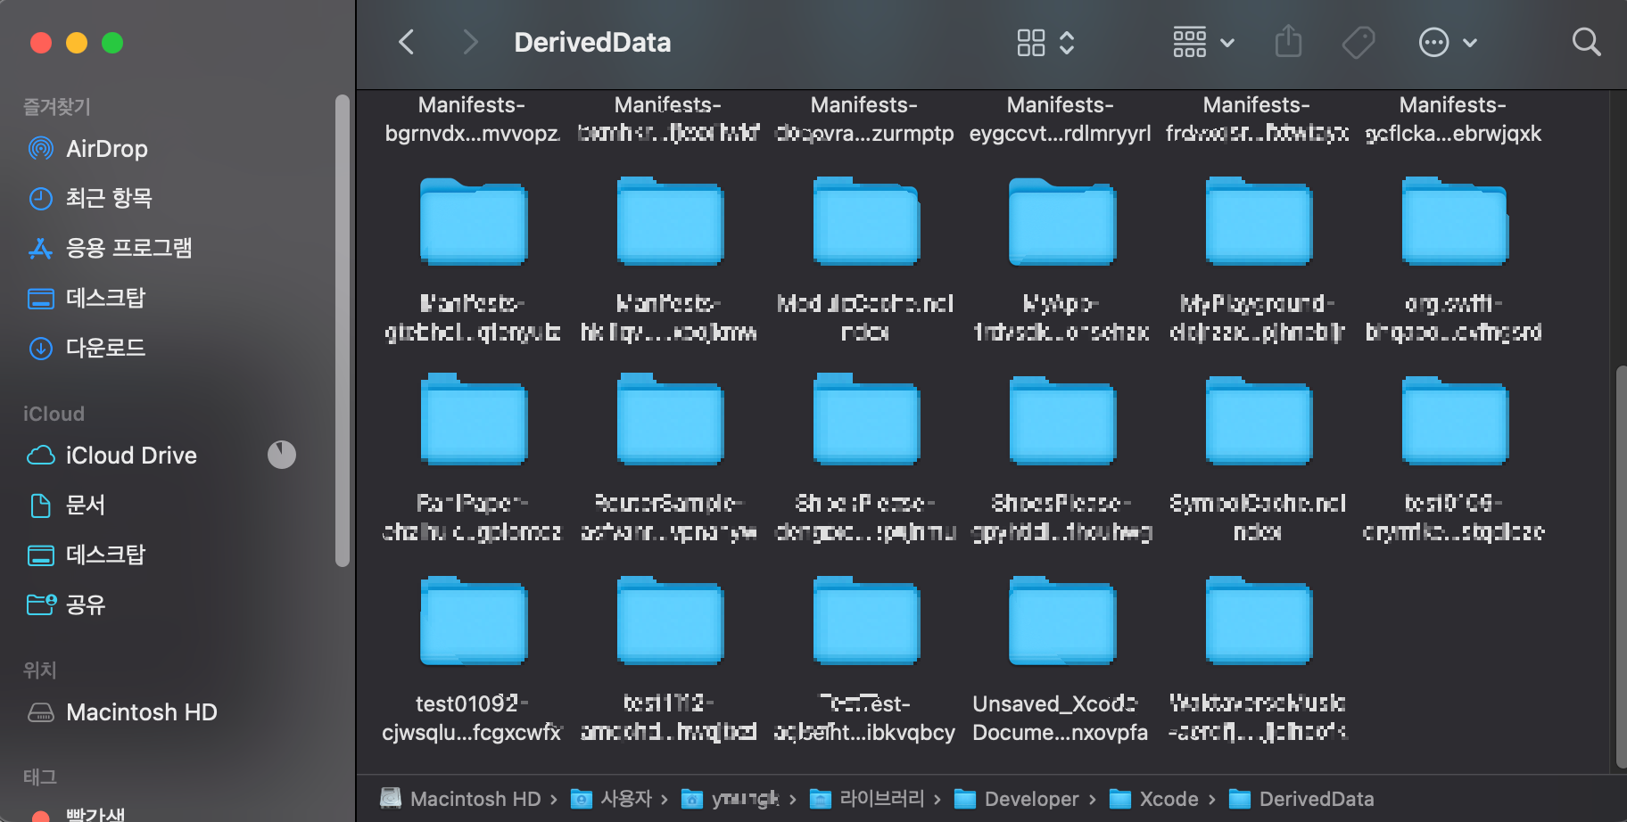This screenshot has height=822, width=1627.
Task: Go forward with the right arrow
Action: pos(470,42)
